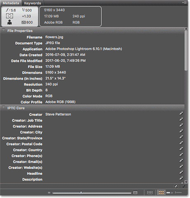Click the portrait exposure mode icon

(x=9, y=22)
